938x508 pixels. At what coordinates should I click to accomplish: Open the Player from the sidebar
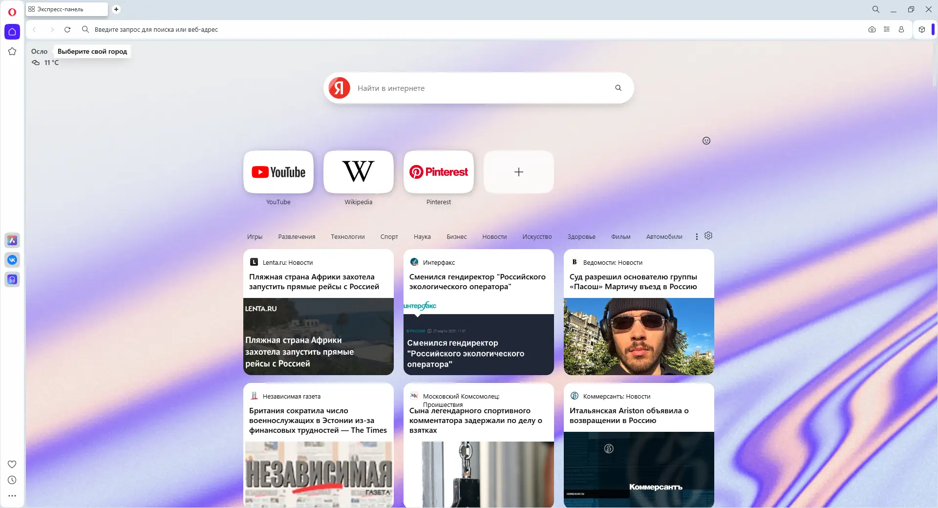pos(12,279)
